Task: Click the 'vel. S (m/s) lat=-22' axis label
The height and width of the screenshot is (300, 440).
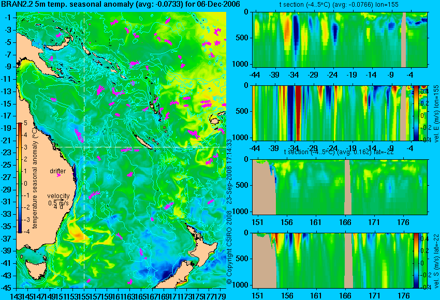Action: point(436,261)
